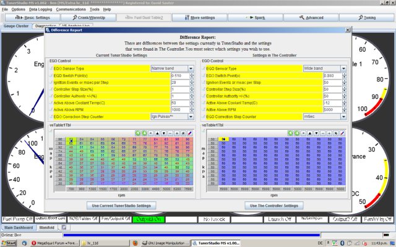Click Use The Controller Settings button
This screenshot has width=396, height=247.
pyautogui.click(x=274, y=205)
